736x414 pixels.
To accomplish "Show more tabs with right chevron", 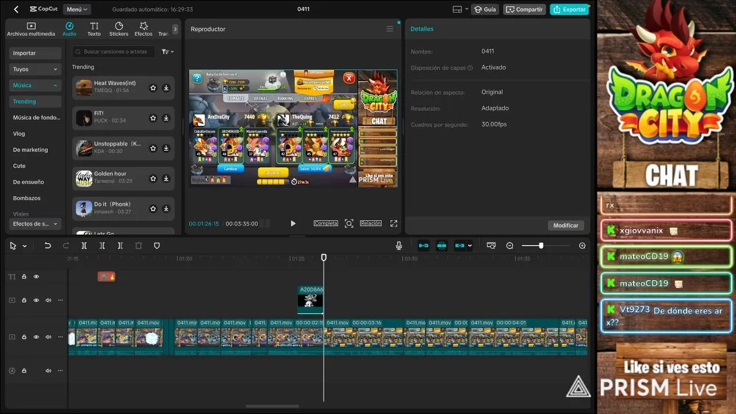I will point(175,29).
